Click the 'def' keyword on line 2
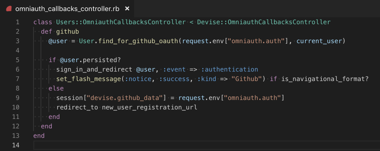Image resolution: width=380 pixels, height=151 pixels. [x=47, y=32]
